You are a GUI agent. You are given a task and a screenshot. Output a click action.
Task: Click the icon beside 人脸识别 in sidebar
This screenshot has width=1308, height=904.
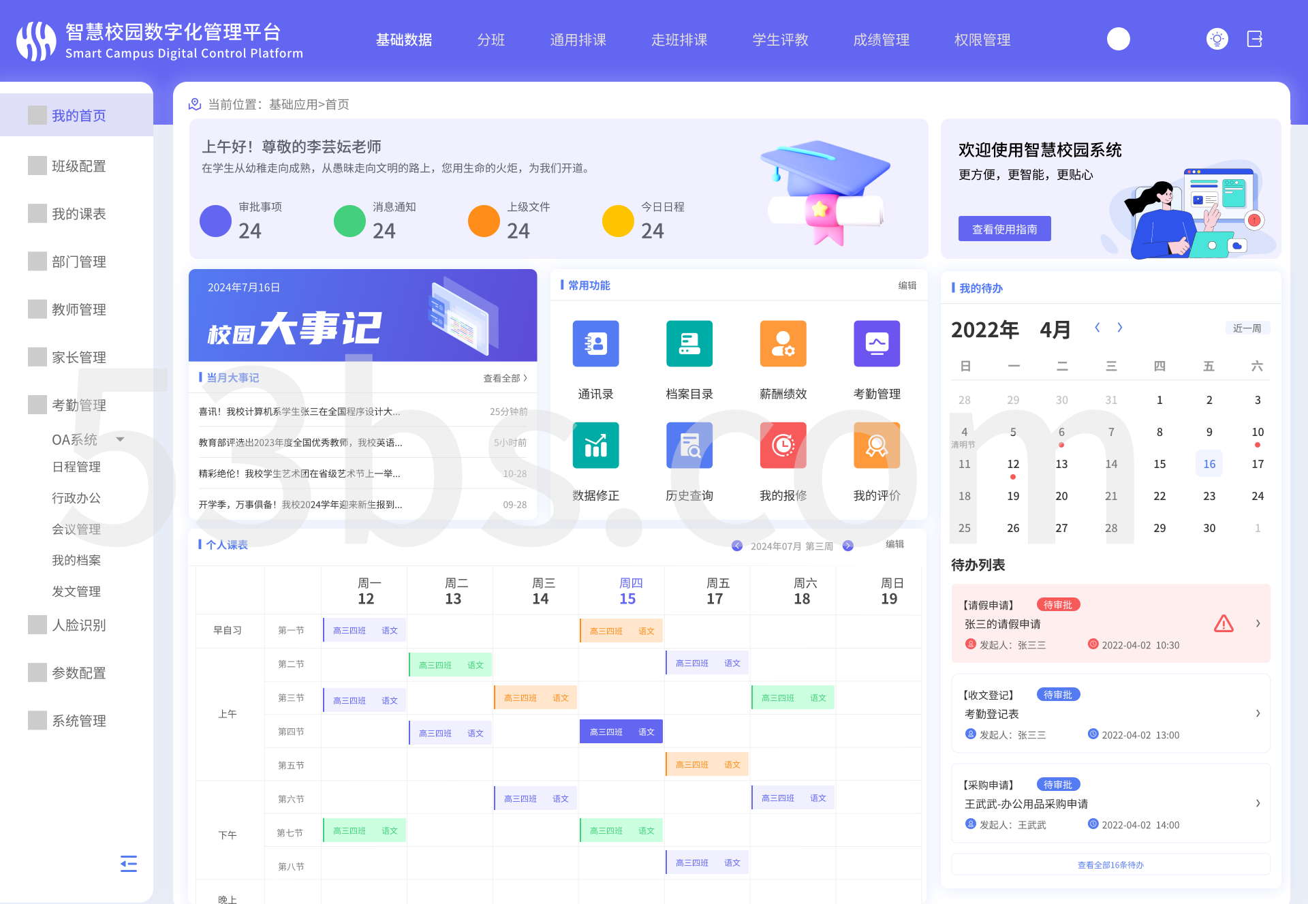click(x=37, y=625)
